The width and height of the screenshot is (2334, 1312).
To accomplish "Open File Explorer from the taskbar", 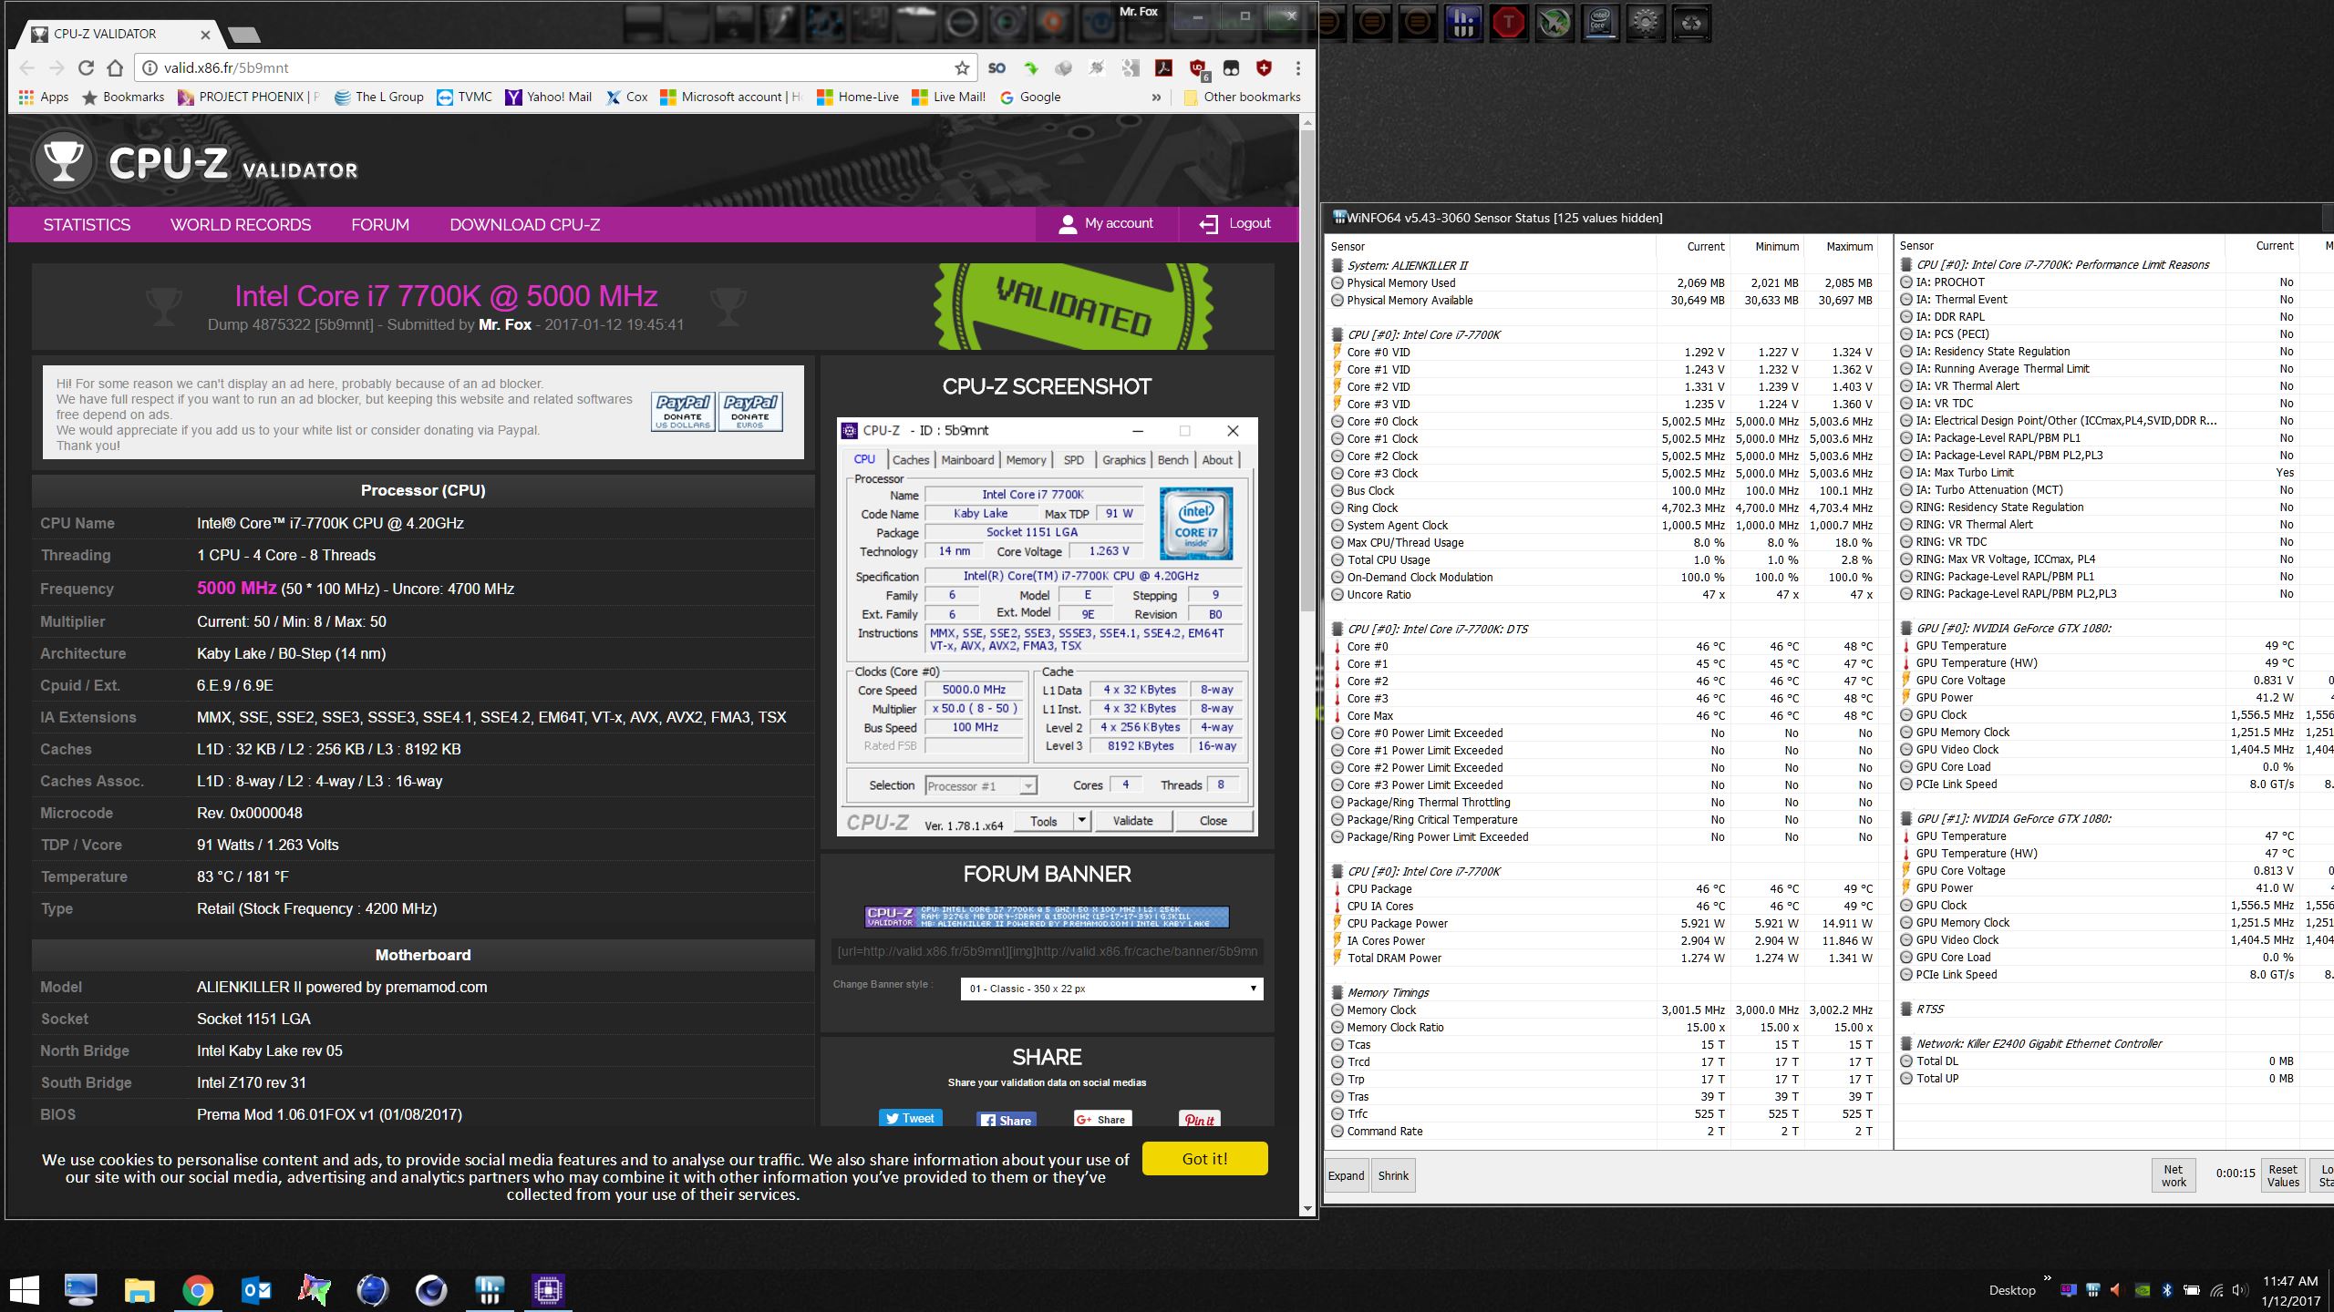I will (x=139, y=1289).
